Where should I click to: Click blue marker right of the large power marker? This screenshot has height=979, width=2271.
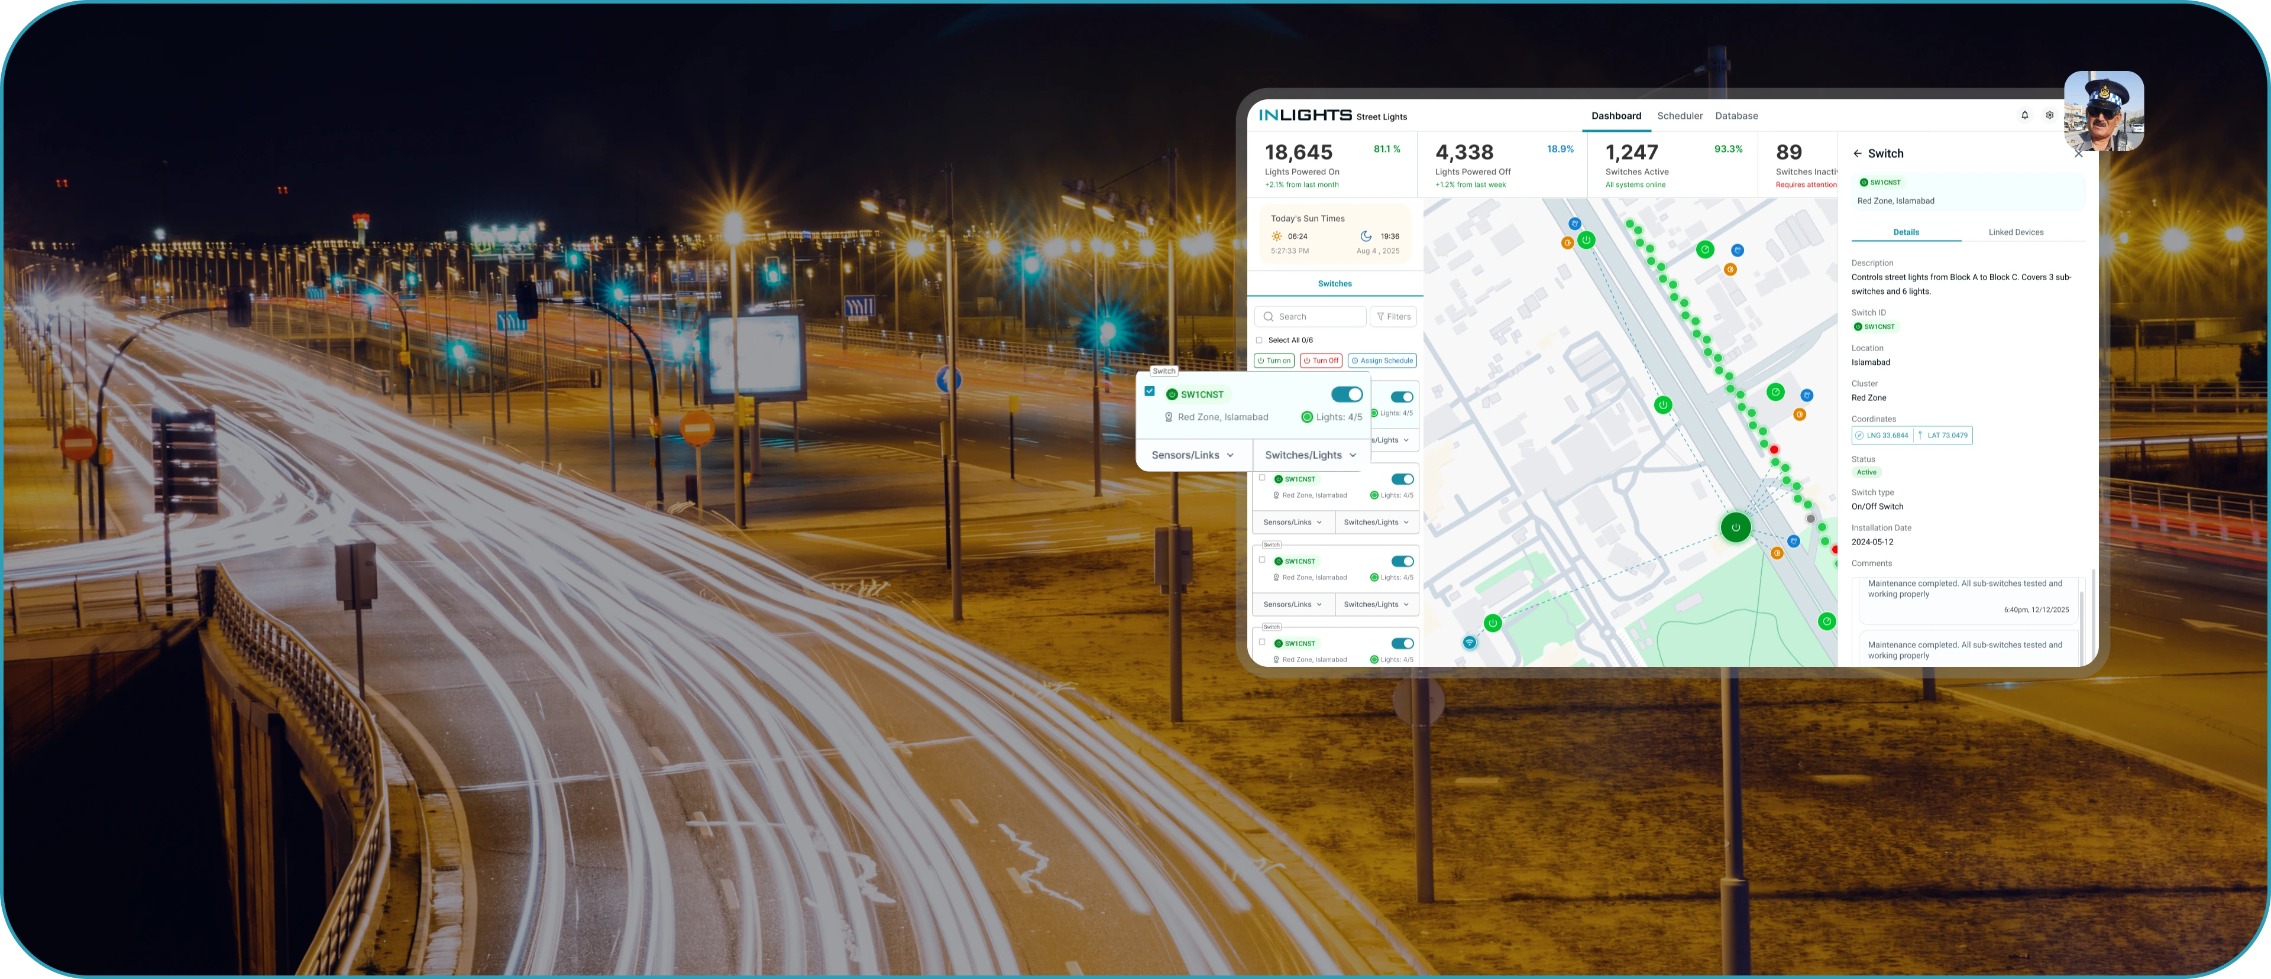pyautogui.click(x=1793, y=541)
